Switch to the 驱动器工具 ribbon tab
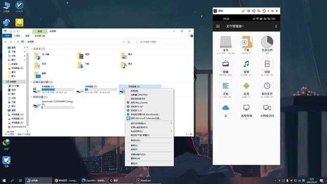 [40, 36]
